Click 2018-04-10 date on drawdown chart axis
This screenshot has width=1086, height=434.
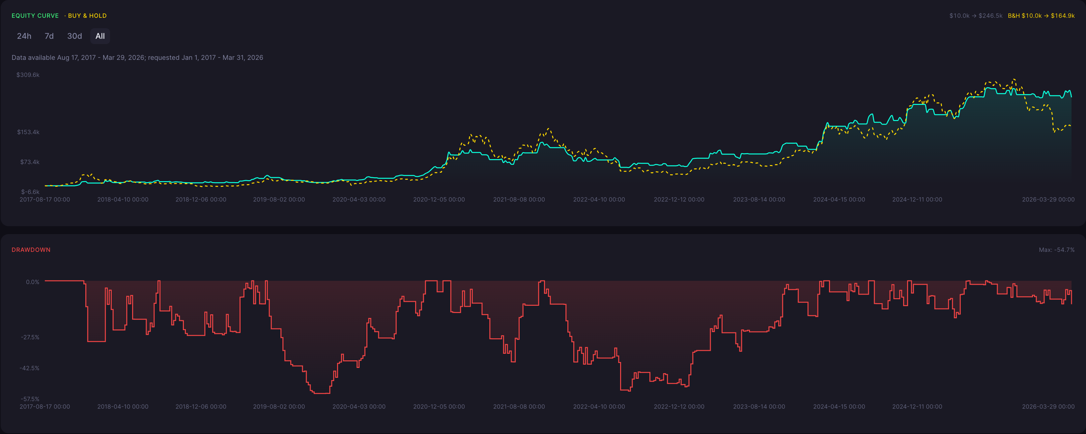123,407
